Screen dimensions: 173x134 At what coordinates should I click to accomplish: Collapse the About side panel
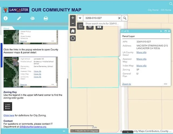(x=64, y=131)
